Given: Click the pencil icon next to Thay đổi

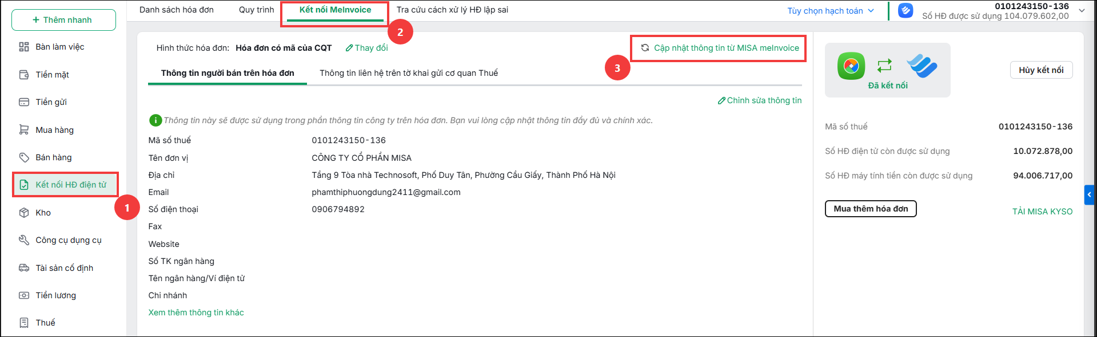Looking at the screenshot, I should [x=349, y=48].
